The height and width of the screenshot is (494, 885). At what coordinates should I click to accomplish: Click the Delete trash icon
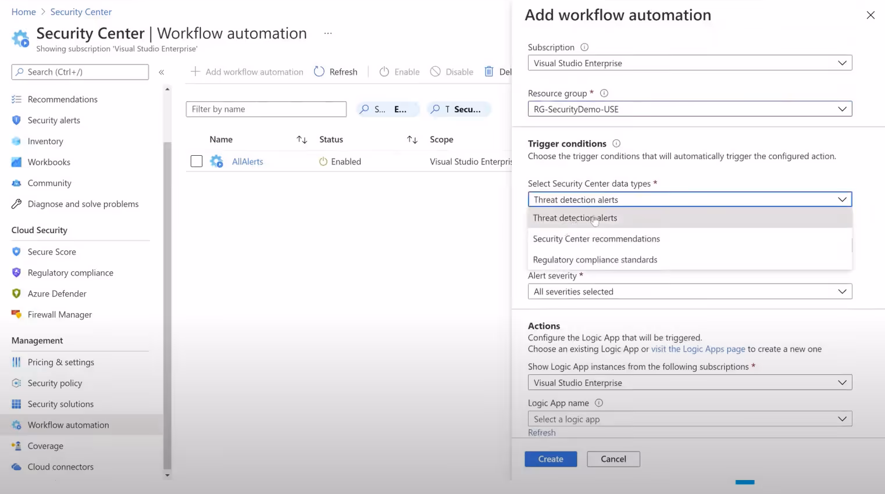(489, 71)
